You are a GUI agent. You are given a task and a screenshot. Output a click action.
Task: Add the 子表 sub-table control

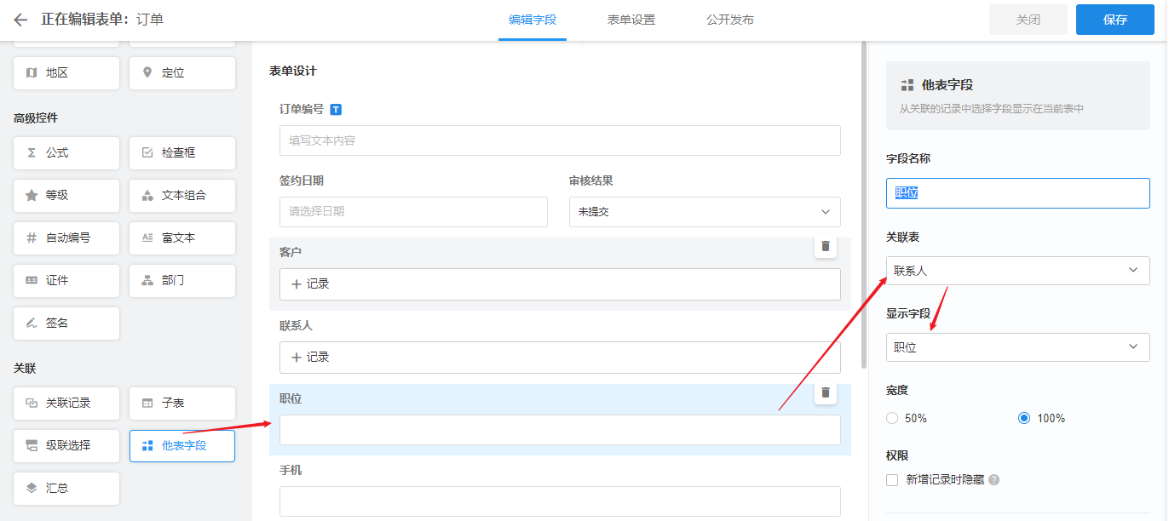182,404
